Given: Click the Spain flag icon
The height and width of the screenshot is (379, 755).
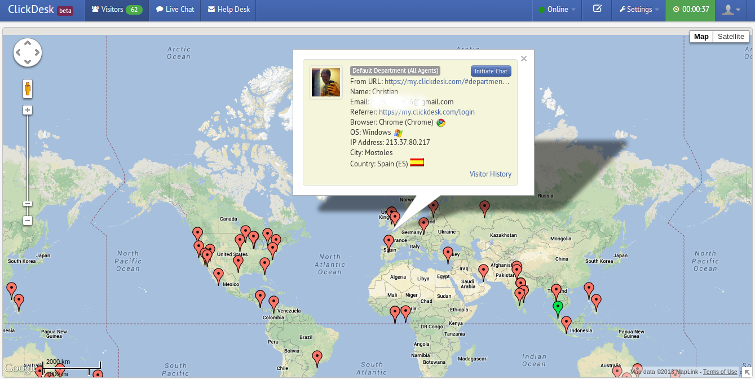Looking at the screenshot, I should (417, 163).
